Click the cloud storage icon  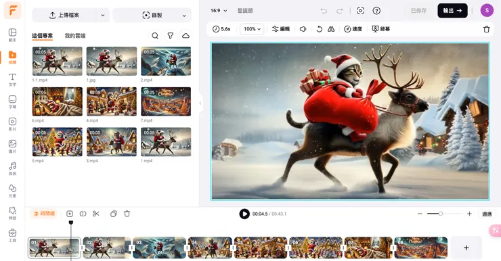click(x=186, y=36)
